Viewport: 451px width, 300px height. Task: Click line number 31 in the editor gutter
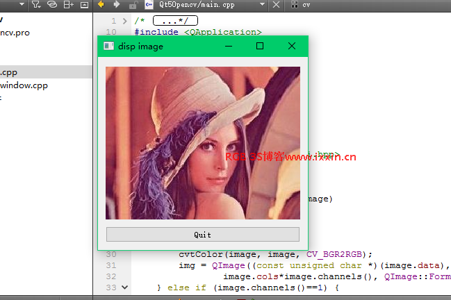tap(111, 265)
